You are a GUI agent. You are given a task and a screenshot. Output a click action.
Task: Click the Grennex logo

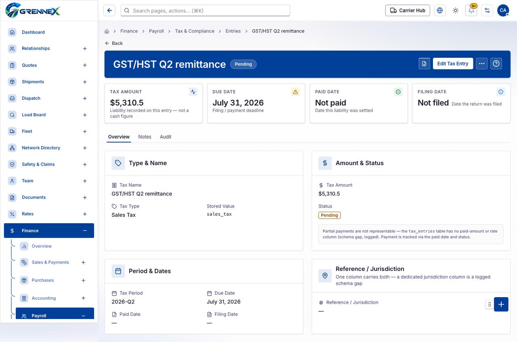33,10
